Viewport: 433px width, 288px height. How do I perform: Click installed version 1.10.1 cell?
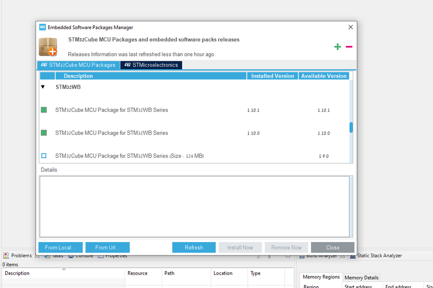point(253,110)
